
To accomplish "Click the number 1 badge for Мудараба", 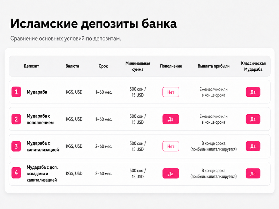I will [x=16, y=92].
